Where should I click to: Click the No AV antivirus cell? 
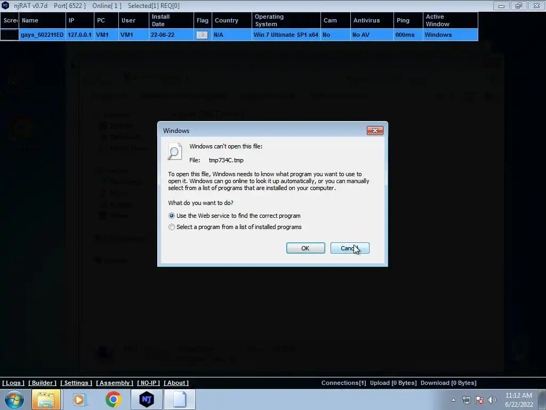click(x=372, y=35)
